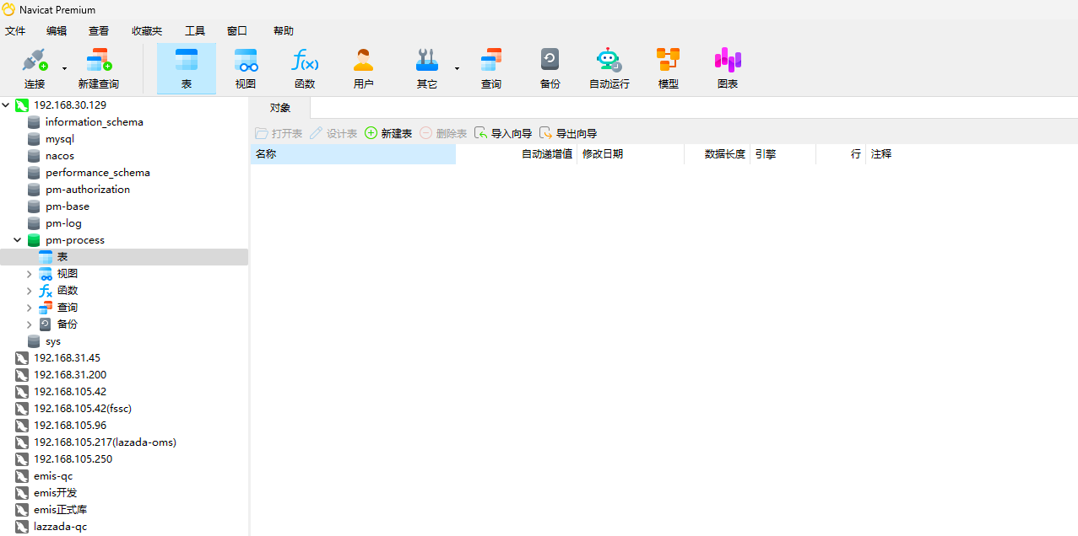The image size is (1078, 536).
Task: Select the 192.168.31.45 connection
Action: click(x=67, y=358)
